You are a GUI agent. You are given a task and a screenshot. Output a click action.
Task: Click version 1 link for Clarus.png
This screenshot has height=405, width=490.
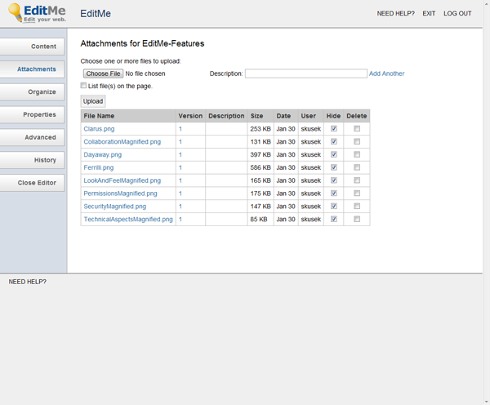click(x=180, y=129)
